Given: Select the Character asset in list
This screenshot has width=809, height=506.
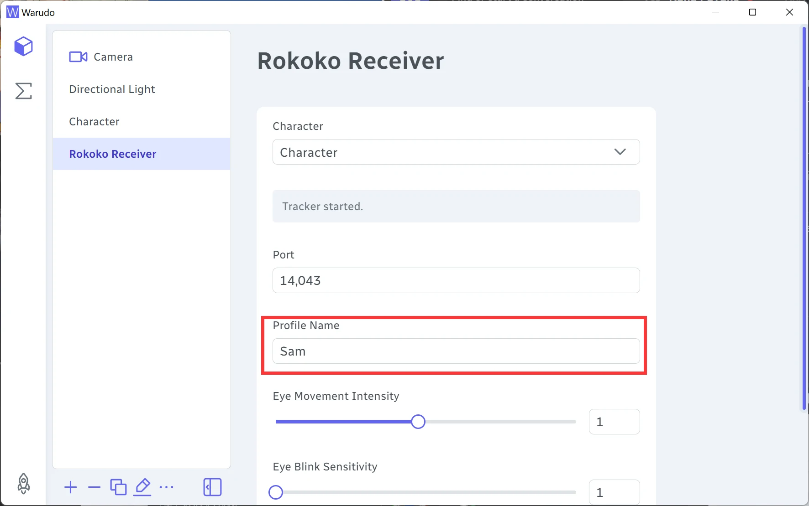Looking at the screenshot, I should click(x=142, y=122).
